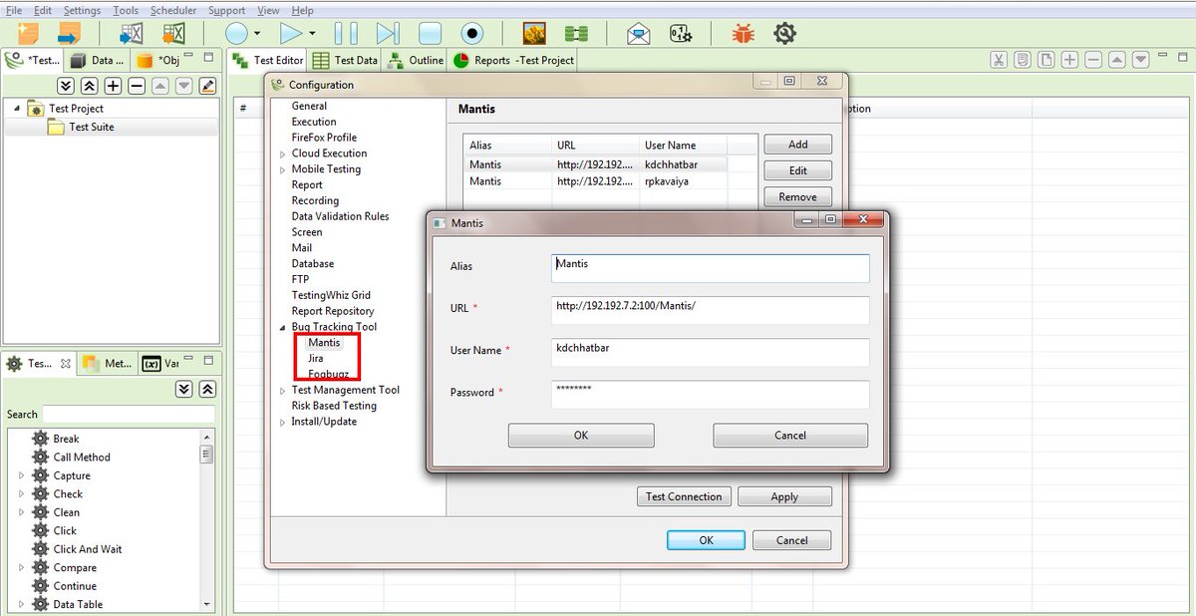Image resolution: width=1196 pixels, height=616 pixels.
Task: Click the import project arrow icon in toolbar
Action: tap(68, 33)
